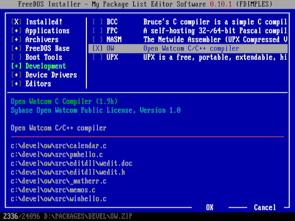Toggle the Installed! group marker
Image resolution: width=295 pixels, height=221 pixels.
click(x=17, y=22)
